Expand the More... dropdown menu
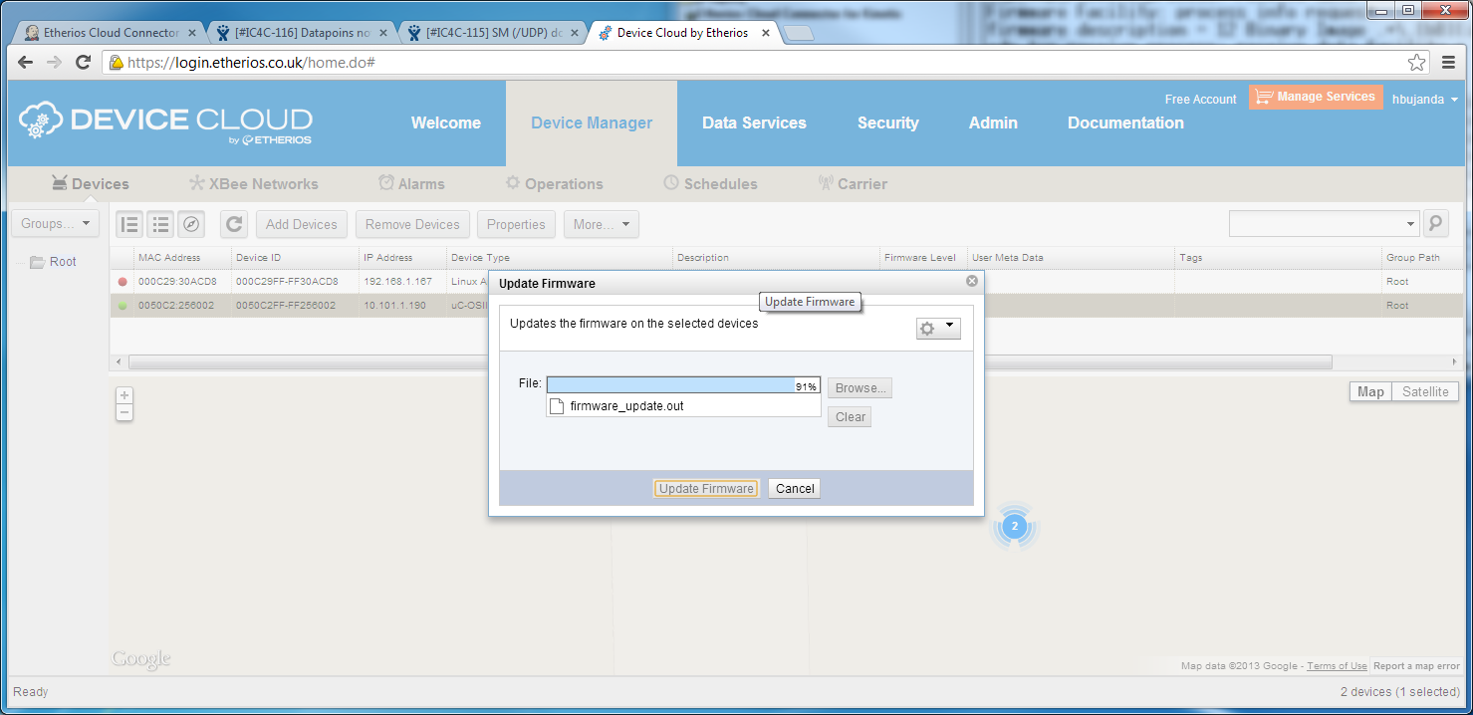This screenshot has height=715, width=1473. point(601,224)
